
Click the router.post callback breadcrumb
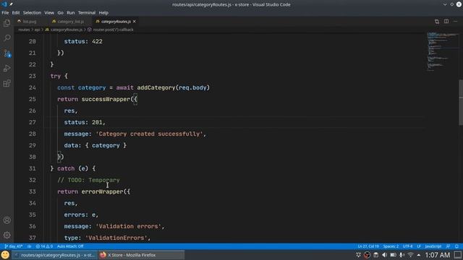click(x=111, y=30)
